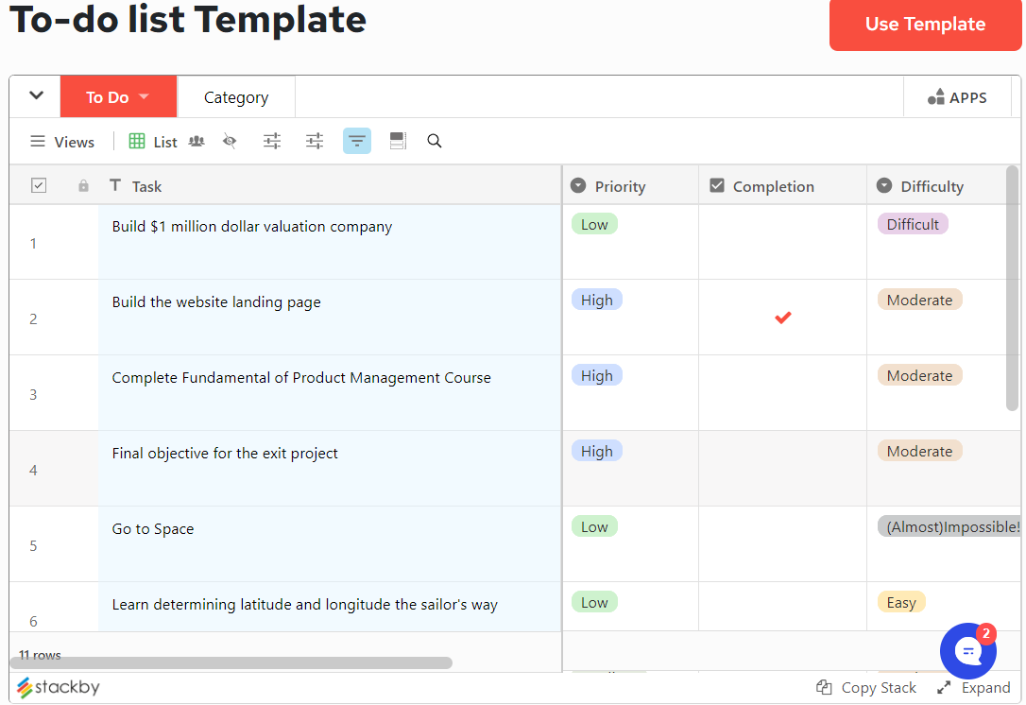The width and height of the screenshot is (1026, 705).
Task: Click the 11 rows counter
Action: point(40,655)
